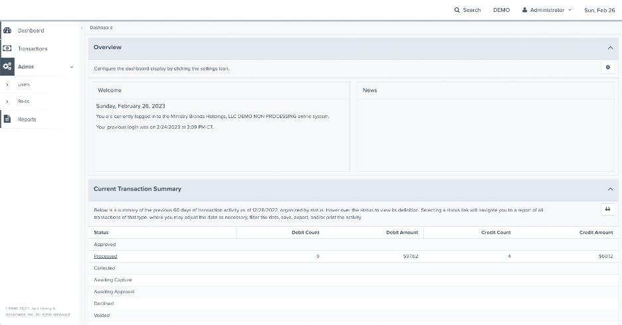Image resolution: width=622 pixels, height=325 pixels.
Task: Click the Transactions money icon in sidebar
Action: click(x=7, y=48)
